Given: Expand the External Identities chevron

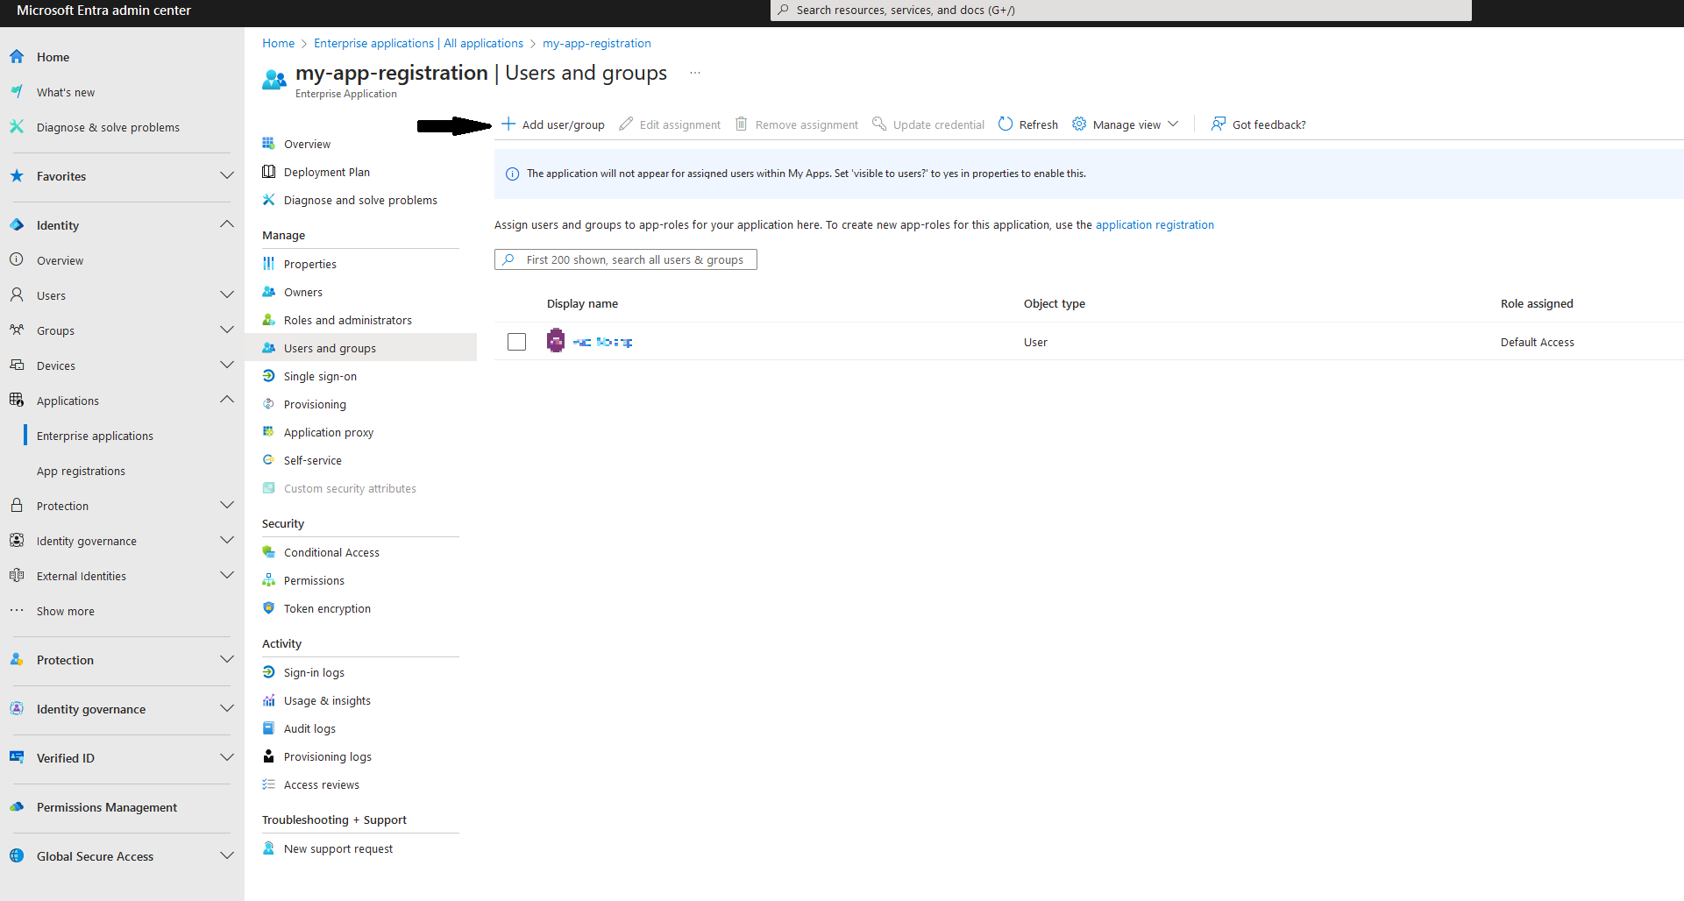Looking at the screenshot, I should point(227,575).
